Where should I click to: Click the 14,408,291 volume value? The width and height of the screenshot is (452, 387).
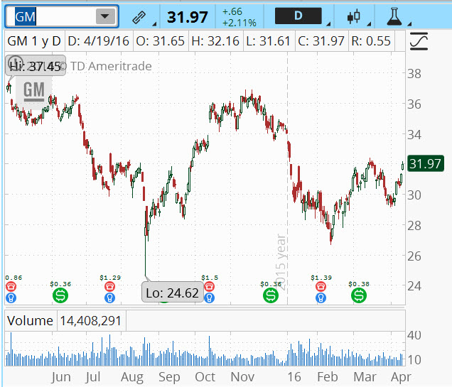pos(90,321)
